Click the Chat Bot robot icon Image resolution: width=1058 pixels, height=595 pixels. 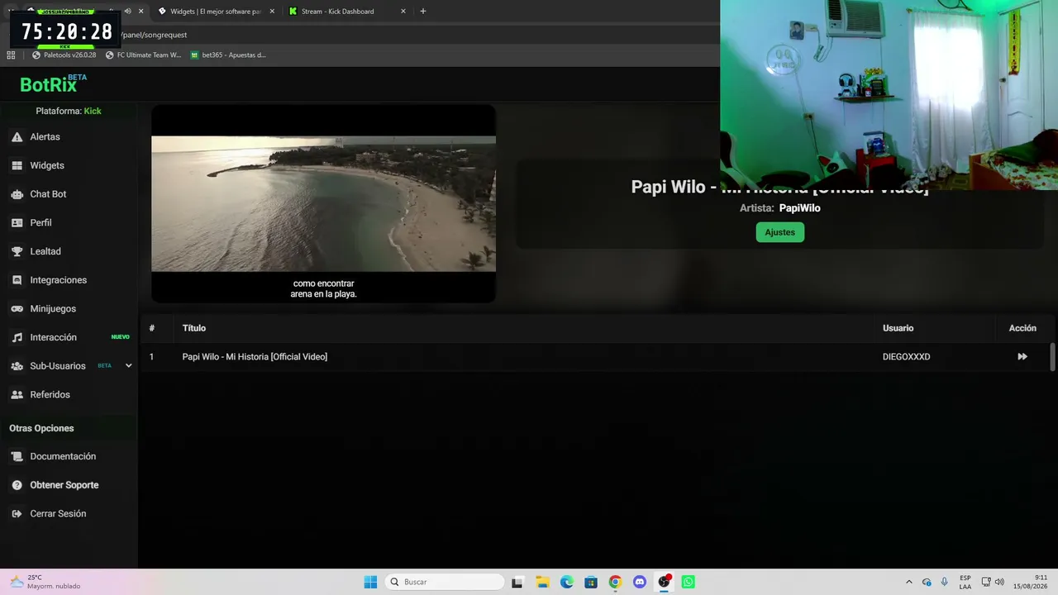[17, 194]
